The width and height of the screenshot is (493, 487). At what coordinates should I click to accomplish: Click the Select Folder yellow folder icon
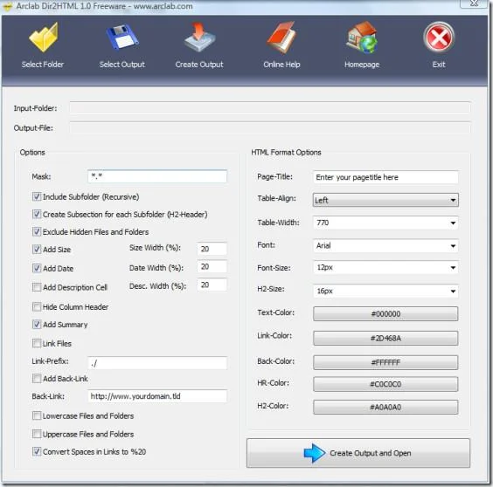(44, 38)
